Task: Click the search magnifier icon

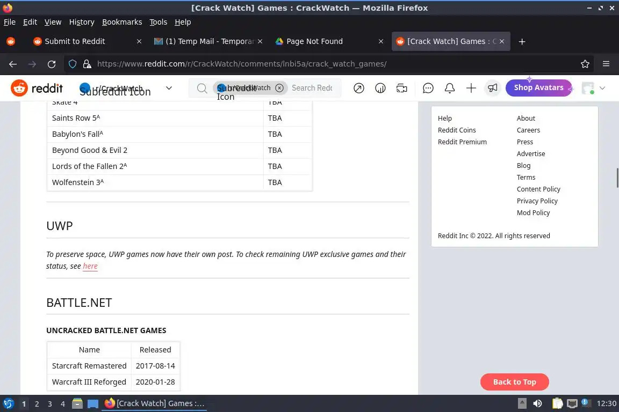Action: coord(201,88)
